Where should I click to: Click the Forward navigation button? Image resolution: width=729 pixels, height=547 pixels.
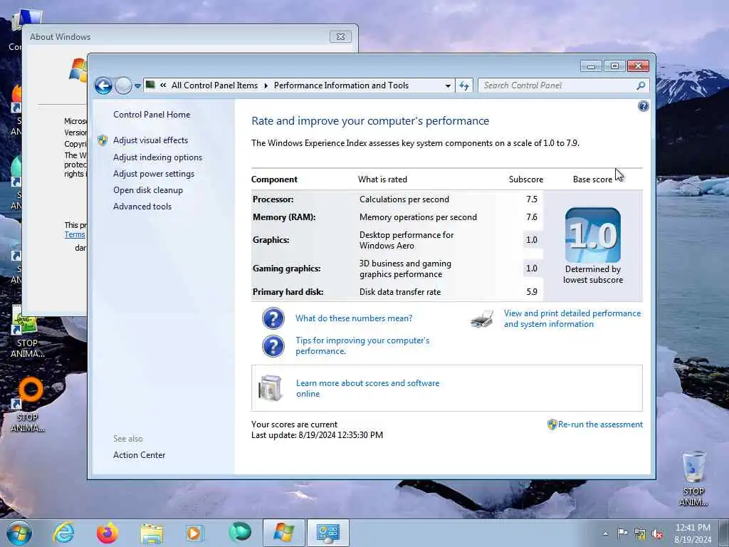click(123, 85)
